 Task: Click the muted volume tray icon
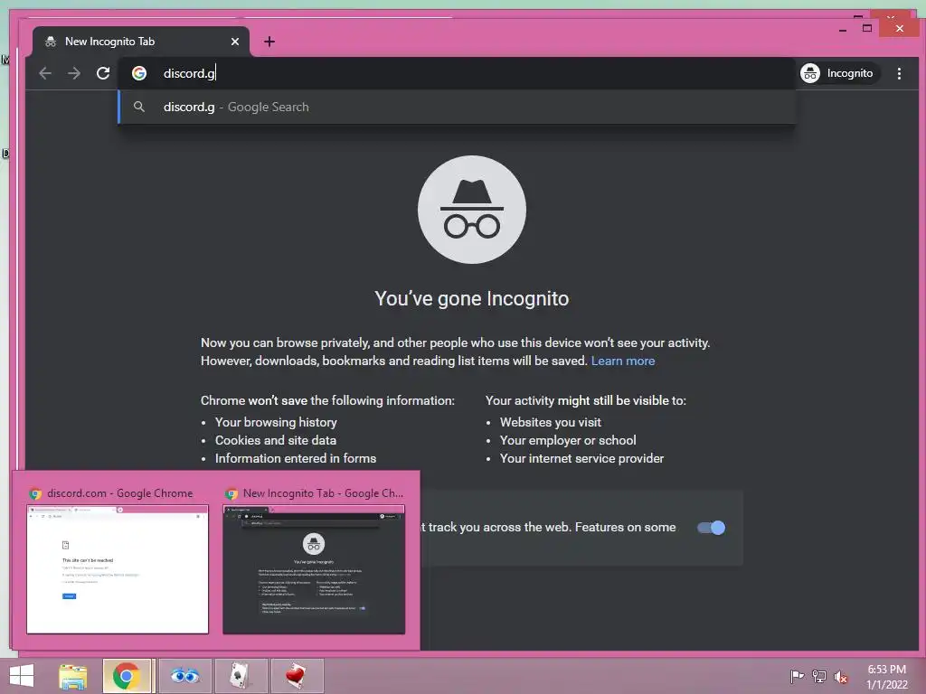(841, 676)
